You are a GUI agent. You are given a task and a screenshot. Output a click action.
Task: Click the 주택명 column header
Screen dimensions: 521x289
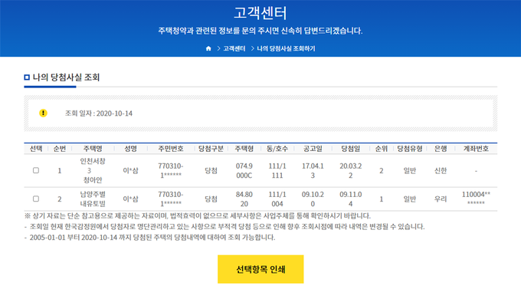point(93,149)
